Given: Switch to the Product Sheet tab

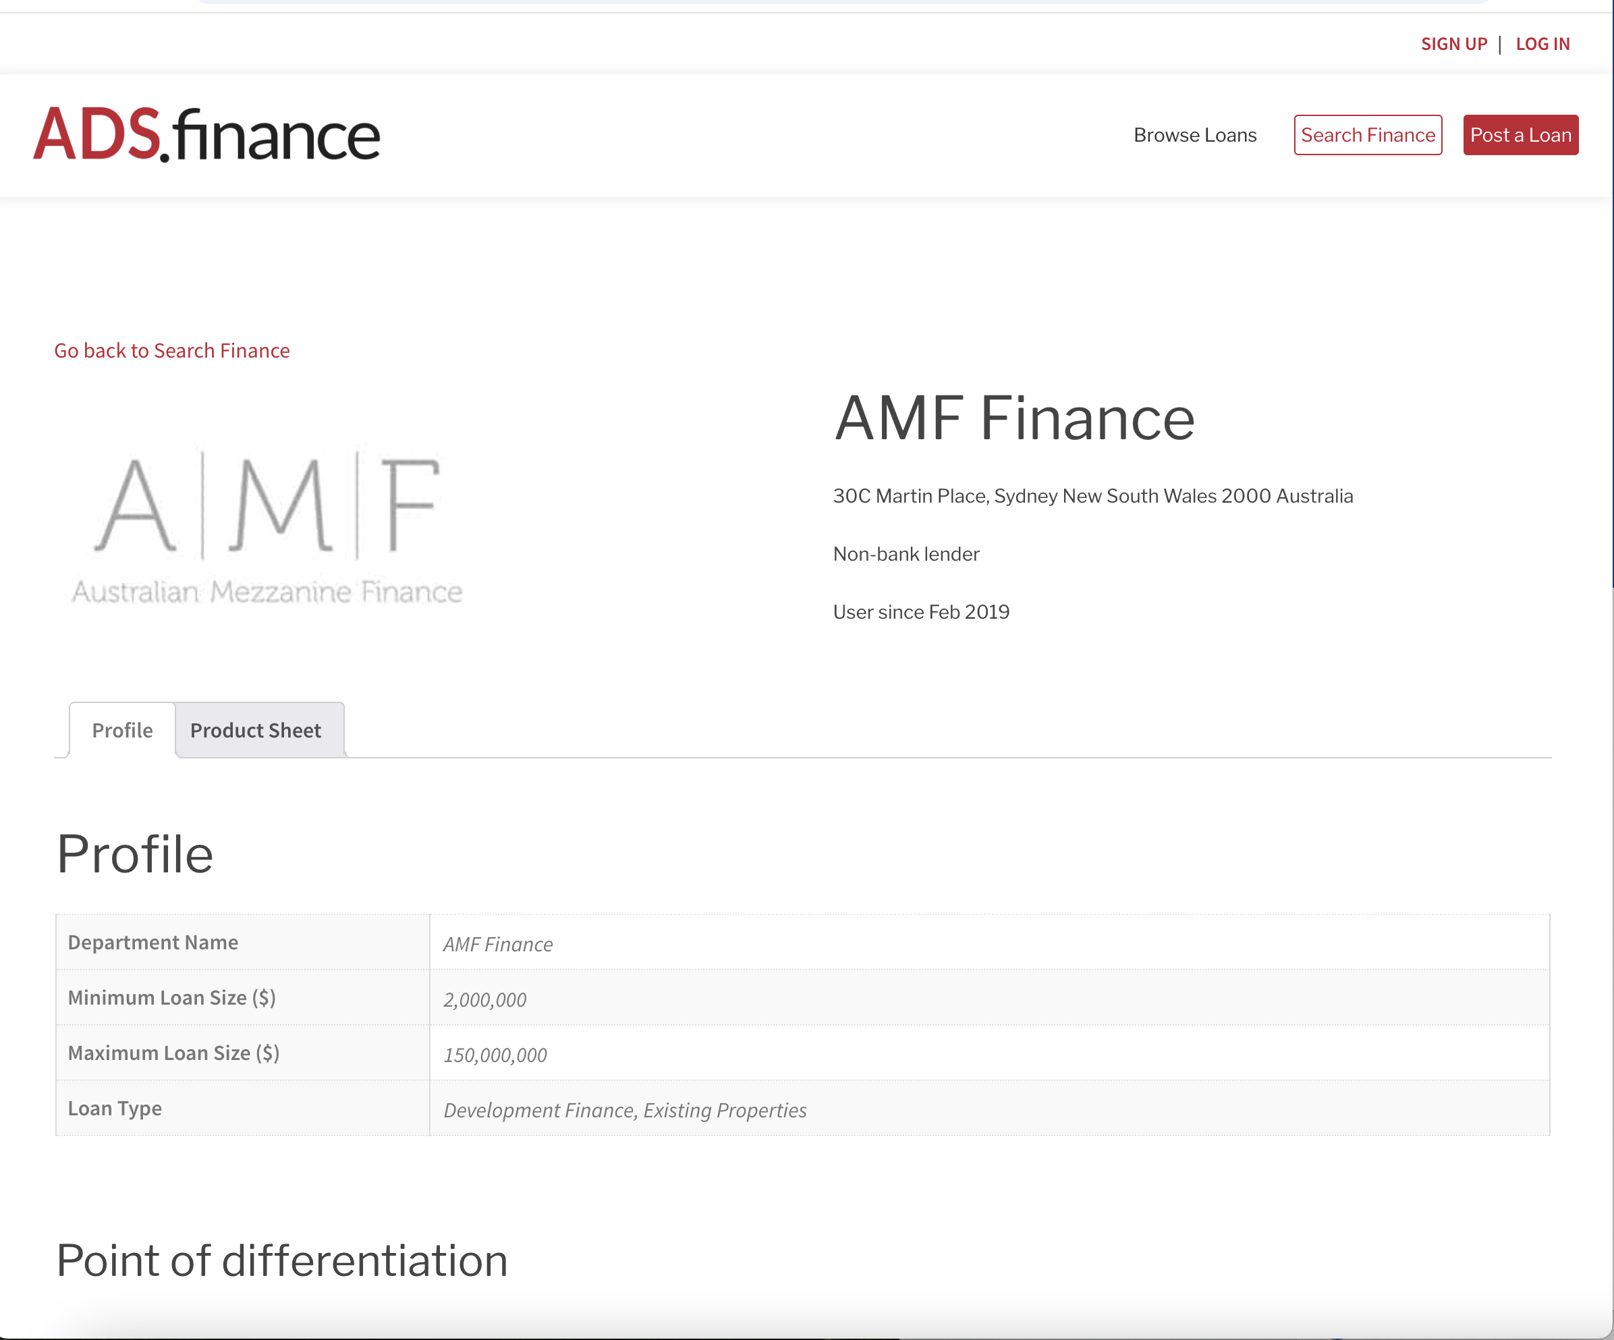Looking at the screenshot, I should point(260,730).
